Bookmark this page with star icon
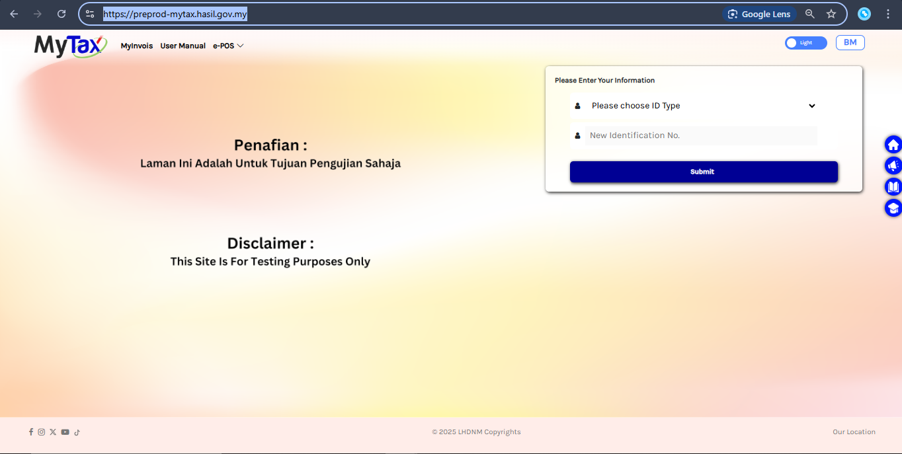This screenshot has width=902, height=454. (x=831, y=14)
